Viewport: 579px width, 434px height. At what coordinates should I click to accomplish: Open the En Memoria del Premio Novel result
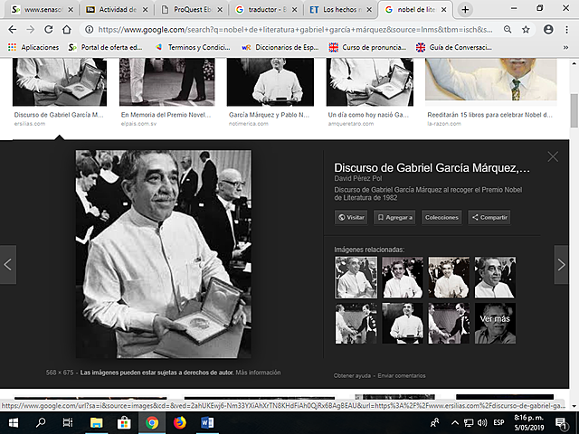point(166,82)
